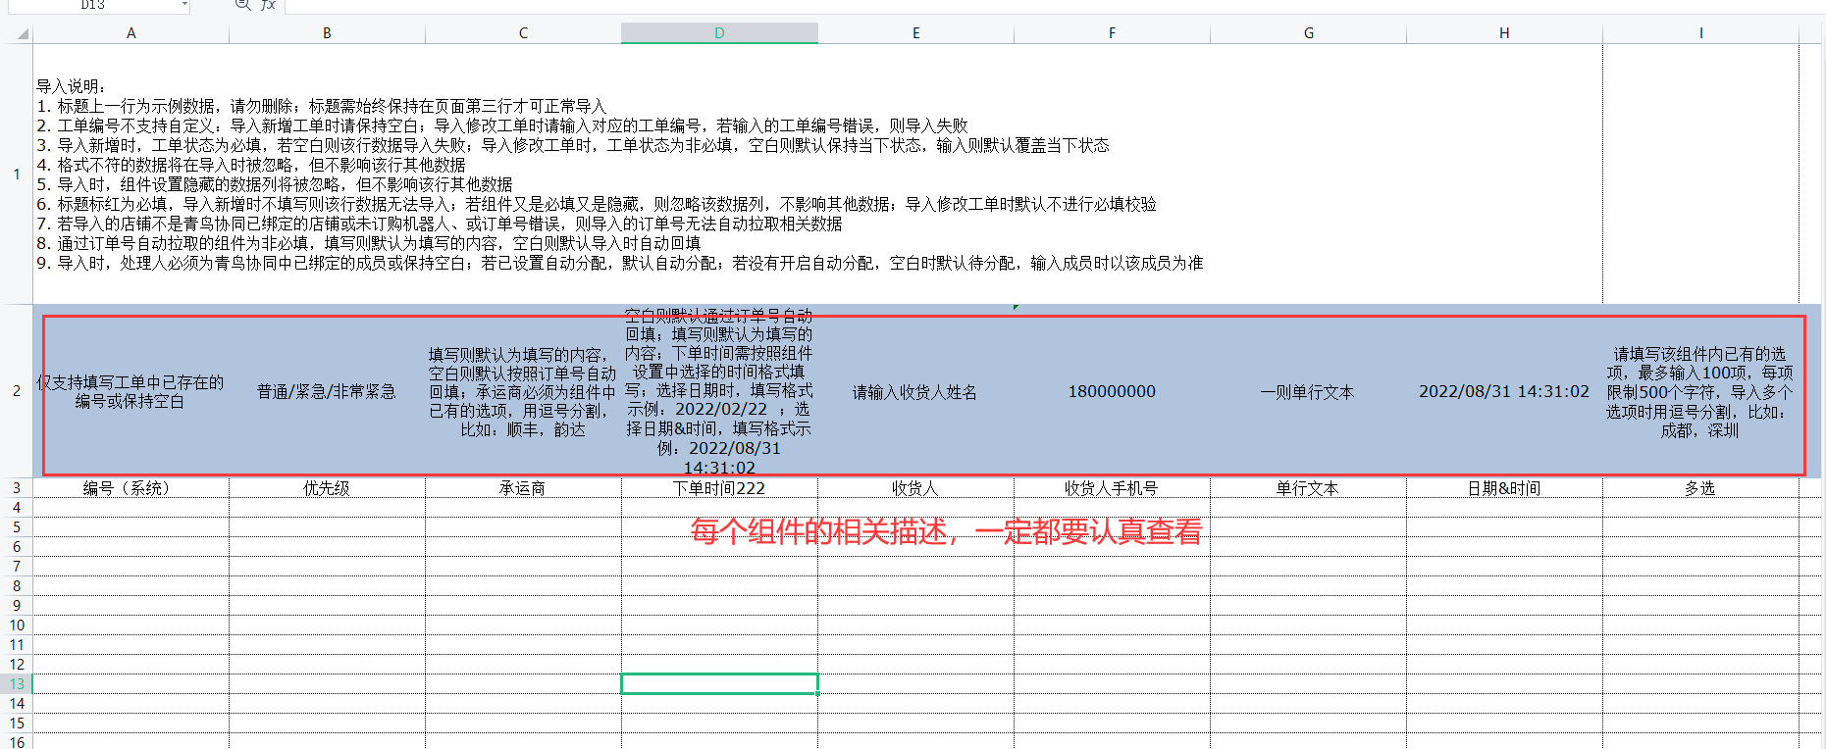The image size is (1826, 749).
Task: Click the formula bar input area
Action: [x=1055, y=5]
